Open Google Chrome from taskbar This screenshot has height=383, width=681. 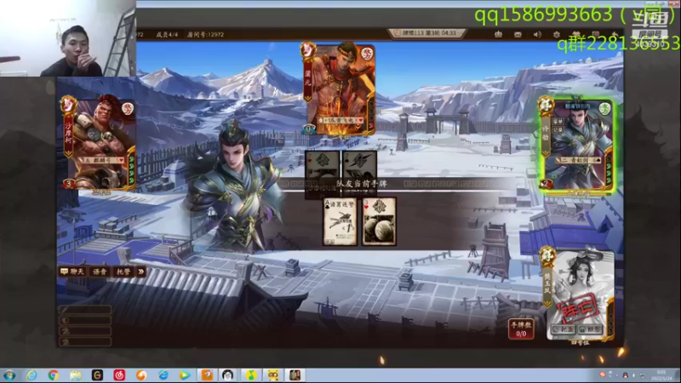54,375
